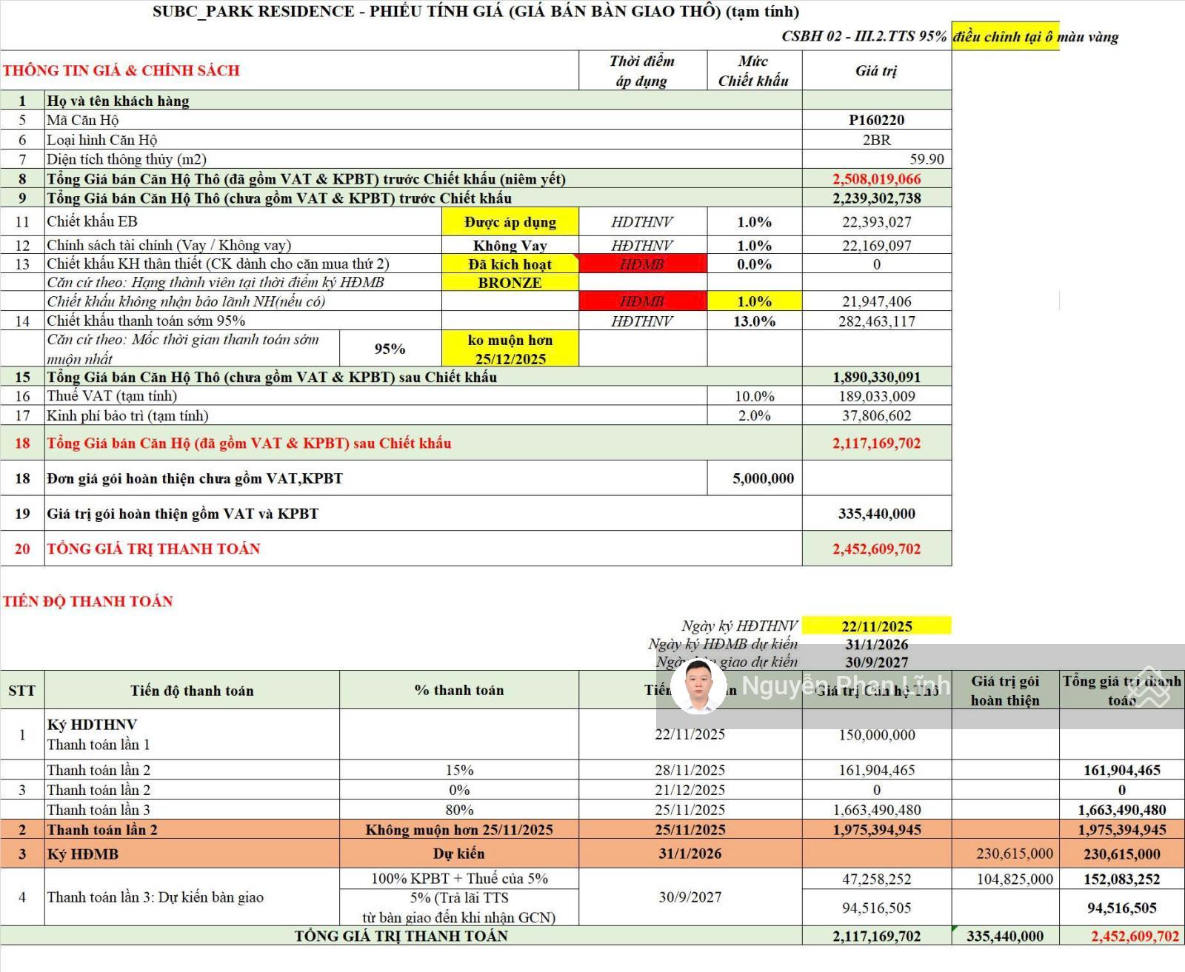Select the apartment code cell P160220
Image resolution: width=1185 pixels, height=972 pixels.
[x=876, y=120]
